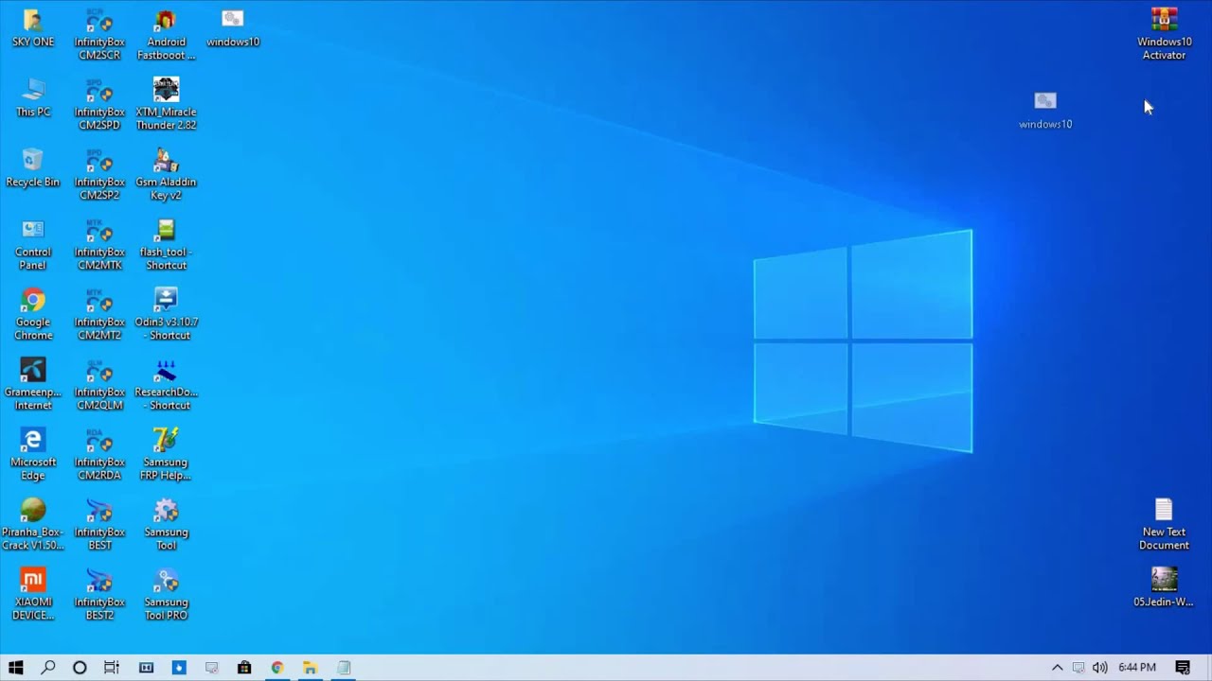This screenshot has height=681, width=1212.
Task: Select the InfinityBox BEST2 shortcut
Action: coord(99,595)
